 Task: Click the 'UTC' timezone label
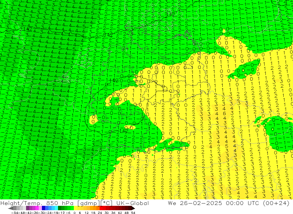point(253,203)
